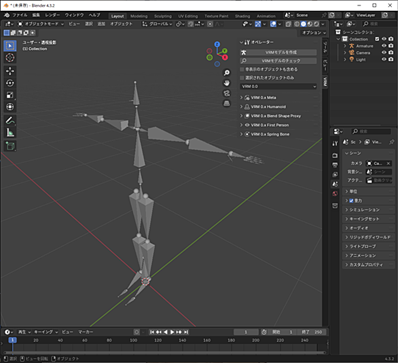Open the ウィンドウ menu
This screenshot has height=363, width=398.
(x=74, y=15)
